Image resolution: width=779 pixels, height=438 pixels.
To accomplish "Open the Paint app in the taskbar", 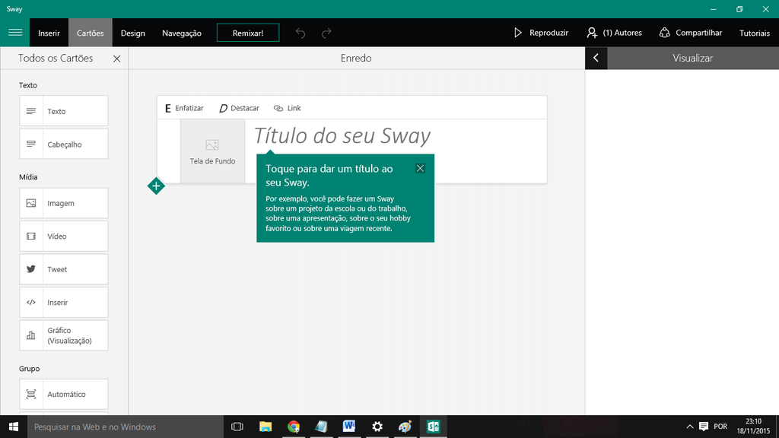I will pyautogui.click(x=405, y=427).
